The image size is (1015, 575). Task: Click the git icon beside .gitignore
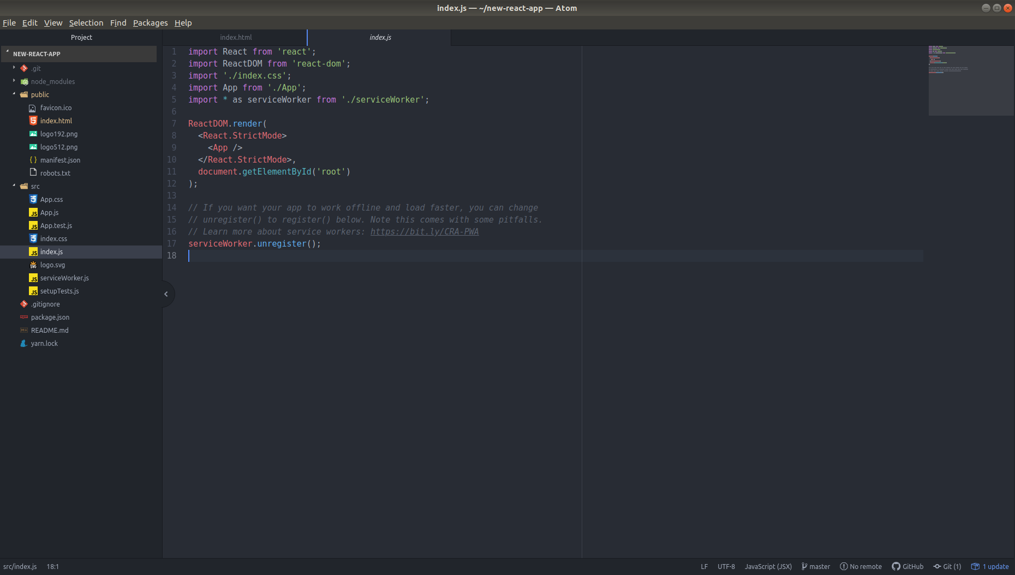click(x=24, y=304)
